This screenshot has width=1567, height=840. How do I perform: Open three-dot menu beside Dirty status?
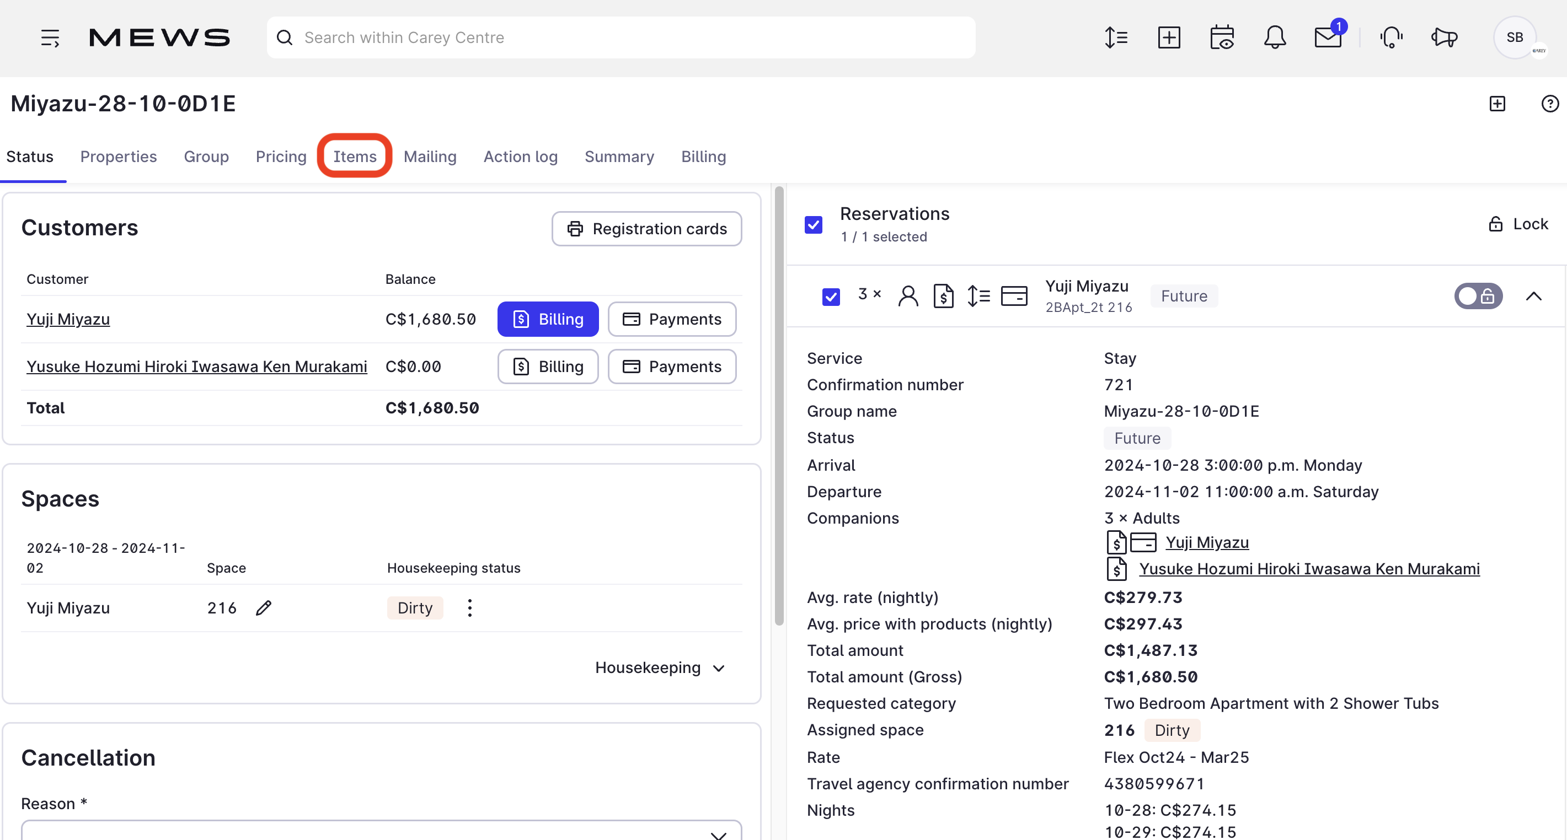(x=469, y=608)
